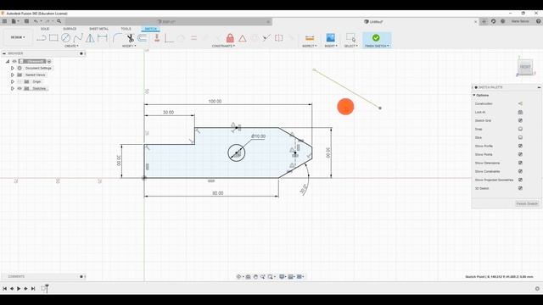This screenshot has height=305, width=543.
Task: Open the Insert dropdown menu
Action: tap(331, 46)
